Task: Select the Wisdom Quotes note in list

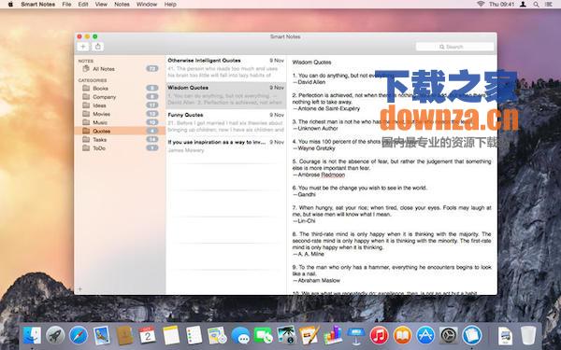Action: pyautogui.click(x=225, y=95)
